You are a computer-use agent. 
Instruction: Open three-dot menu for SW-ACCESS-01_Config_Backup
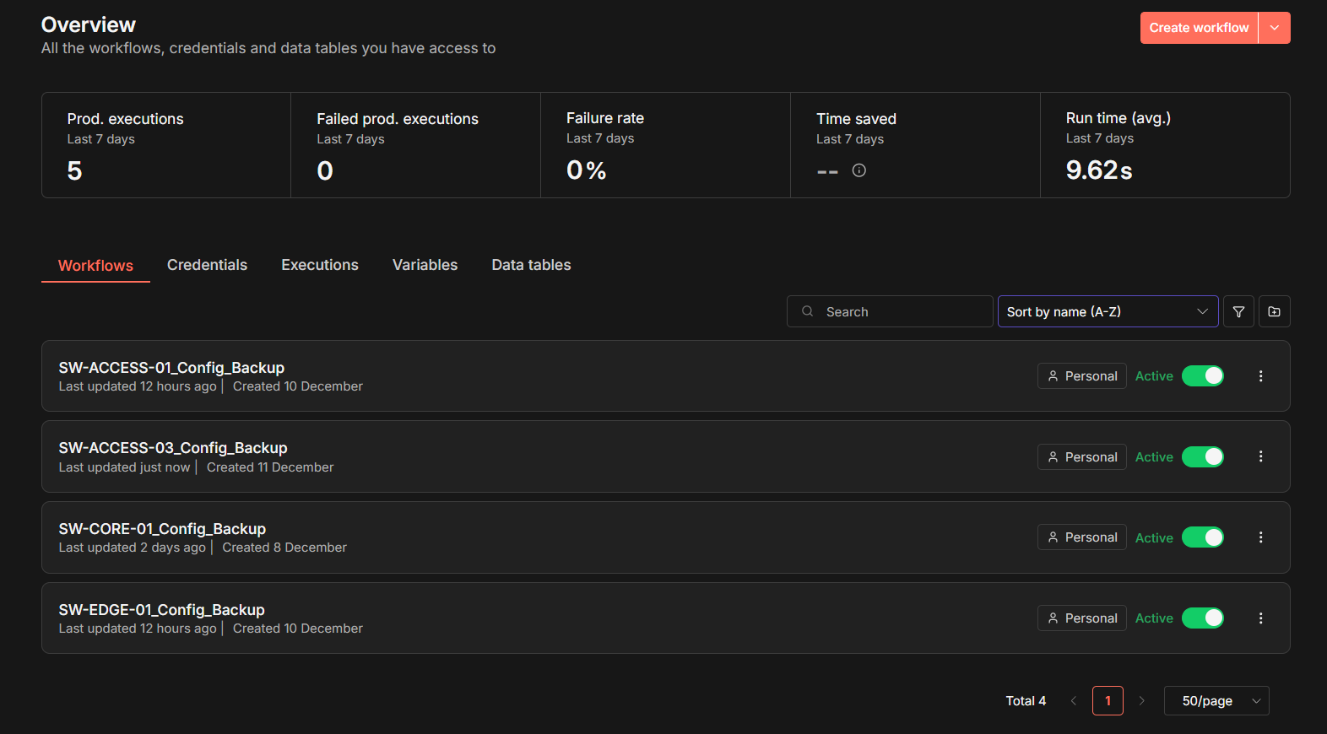(1260, 376)
